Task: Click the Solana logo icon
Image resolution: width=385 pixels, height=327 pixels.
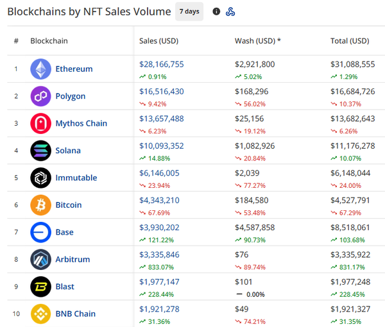Action: (40, 151)
